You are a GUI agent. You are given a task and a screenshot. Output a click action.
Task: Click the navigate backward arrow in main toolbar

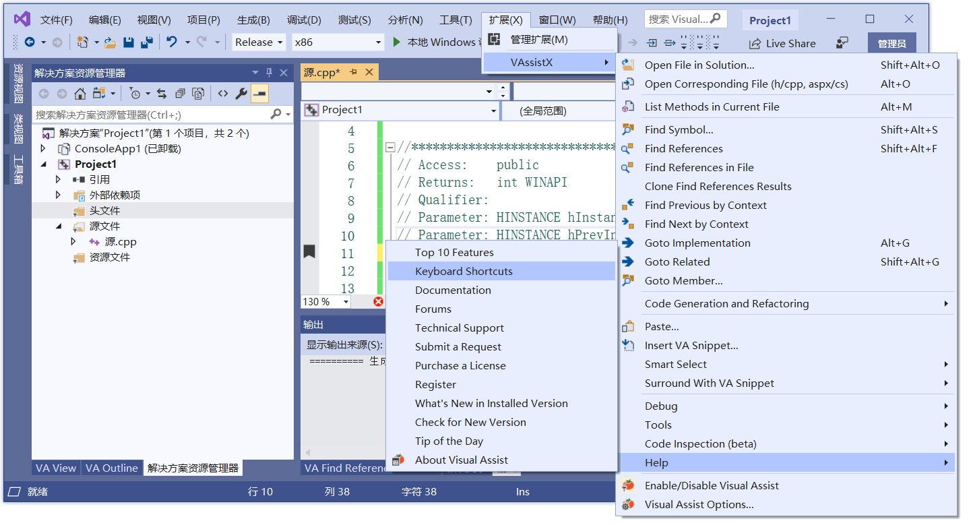pos(30,42)
